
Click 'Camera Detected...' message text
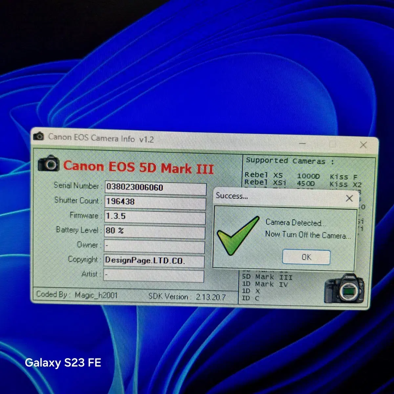296,223
